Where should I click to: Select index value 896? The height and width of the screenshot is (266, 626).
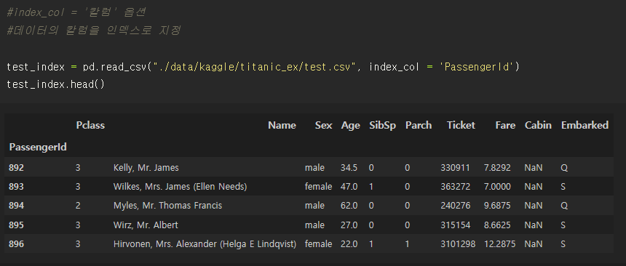point(16,244)
